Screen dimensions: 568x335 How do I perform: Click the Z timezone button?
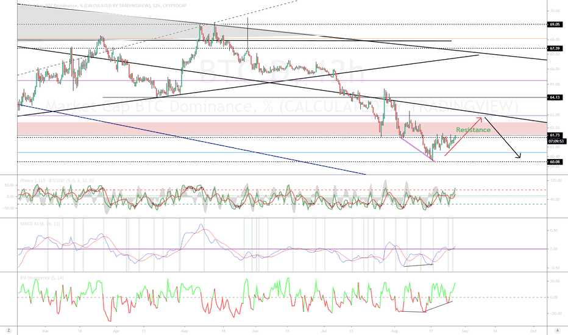coord(8,330)
